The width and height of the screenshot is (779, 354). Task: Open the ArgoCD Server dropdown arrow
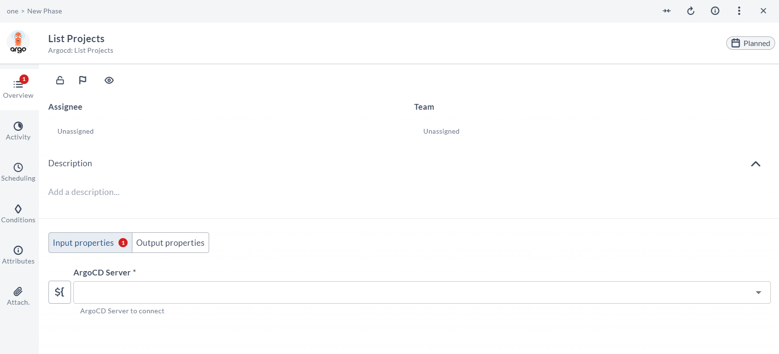(x=758, y=293)
